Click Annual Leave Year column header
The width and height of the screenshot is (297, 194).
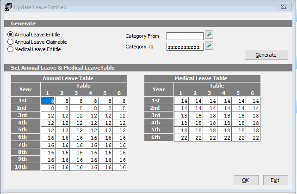tap(25, 89)
